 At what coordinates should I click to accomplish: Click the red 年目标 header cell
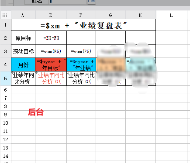pos(51,65)
